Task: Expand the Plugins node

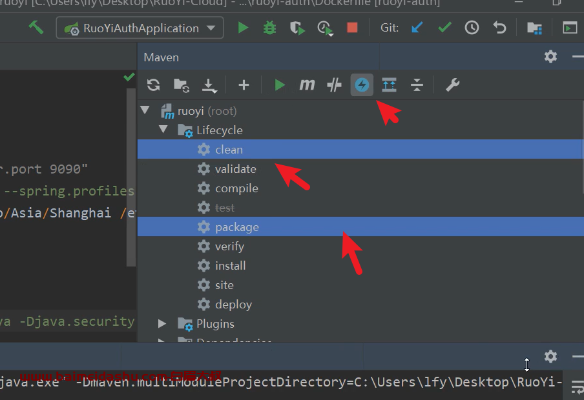Action: pos(162,323)
